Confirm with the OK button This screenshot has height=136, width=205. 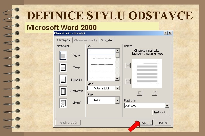click(x=144, y=123)
